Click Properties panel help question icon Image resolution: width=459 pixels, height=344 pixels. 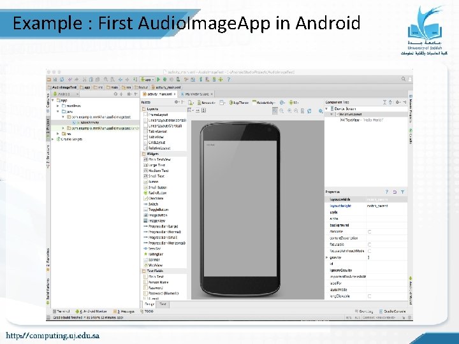(x=387, y=192)
